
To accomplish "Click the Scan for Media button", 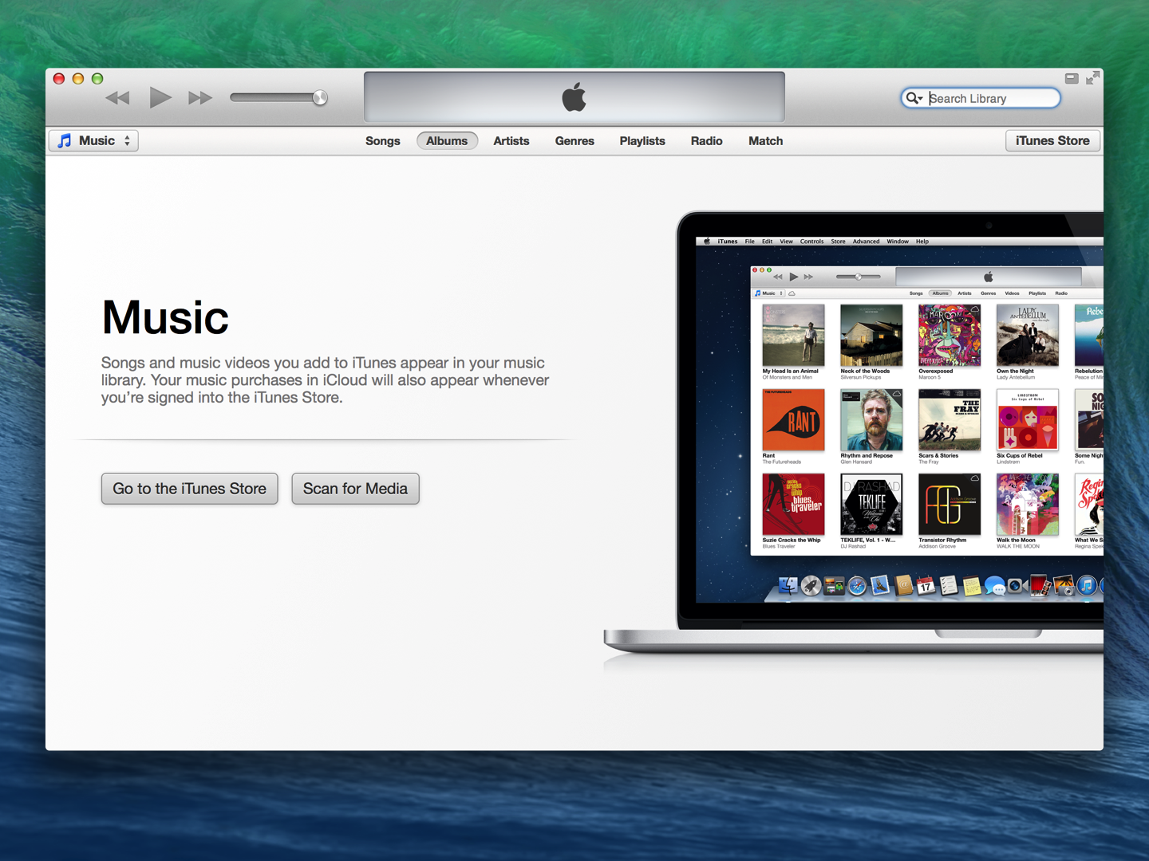I will [355, 489].
